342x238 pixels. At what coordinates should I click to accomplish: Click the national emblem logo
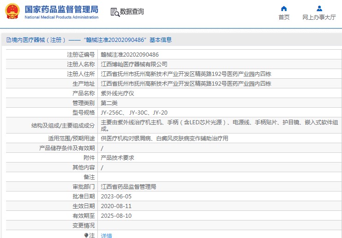12,11
